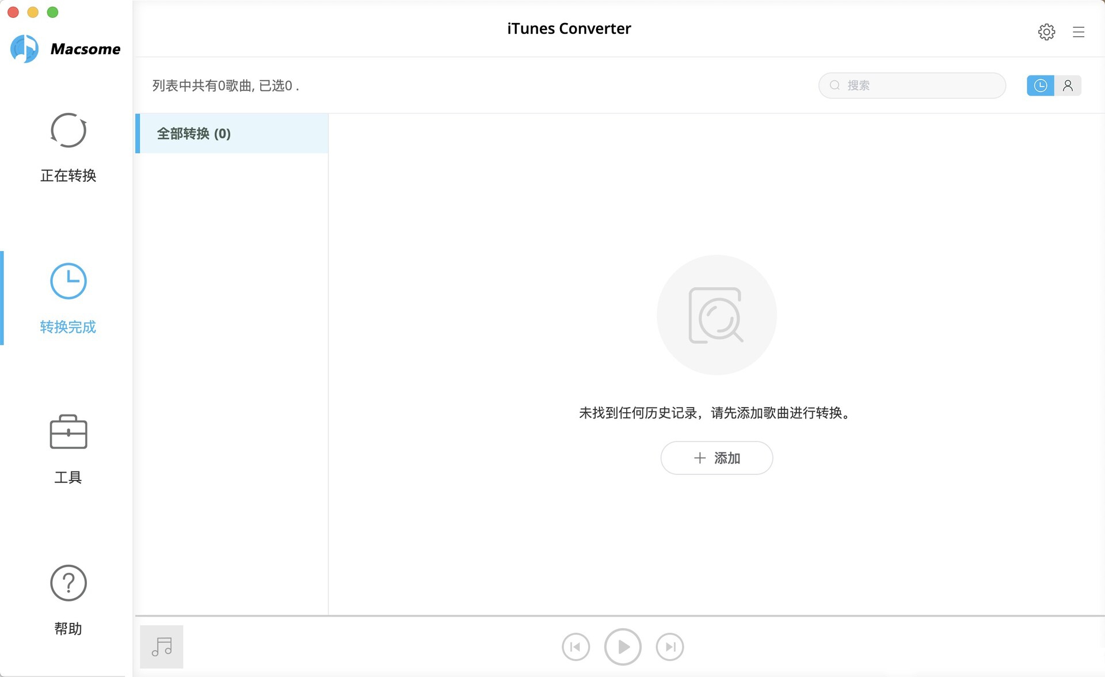Click the Macsome logo icon
Image resolution: width=1105 pixels, height=677 pixels.
click(x=25, y=48)
